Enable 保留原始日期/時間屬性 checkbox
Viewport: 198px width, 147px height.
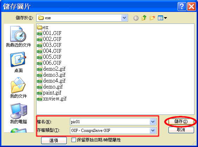click(74, 140)
